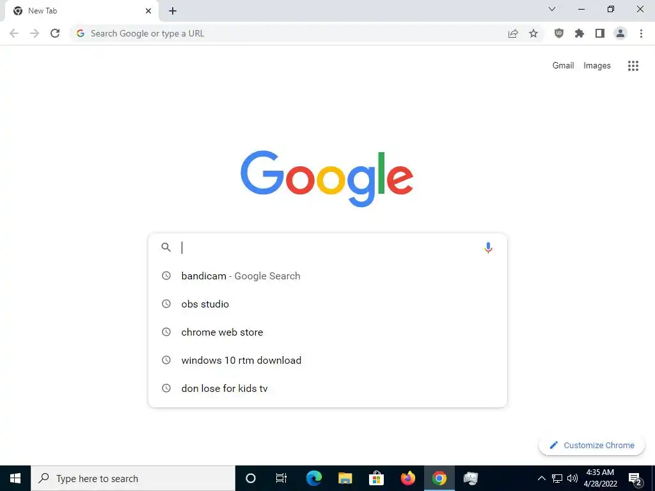The height and width of the screenshot is (491, 655).
Task: Click Customize Chrome button
Action: 592,445
